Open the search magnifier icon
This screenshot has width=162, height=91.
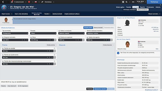point(127,2)
